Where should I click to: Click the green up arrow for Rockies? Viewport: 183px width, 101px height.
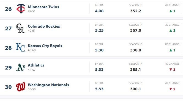coord(171,31)
